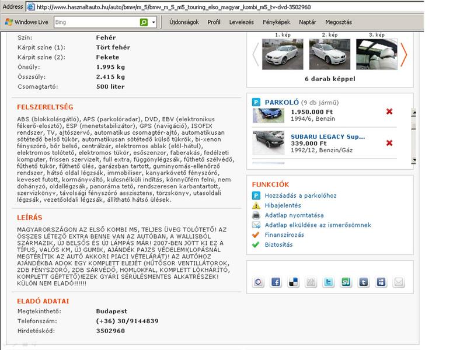Click the four-squares share icon beside Tumblr
The image size is (467, 350).
pos(381,282)
